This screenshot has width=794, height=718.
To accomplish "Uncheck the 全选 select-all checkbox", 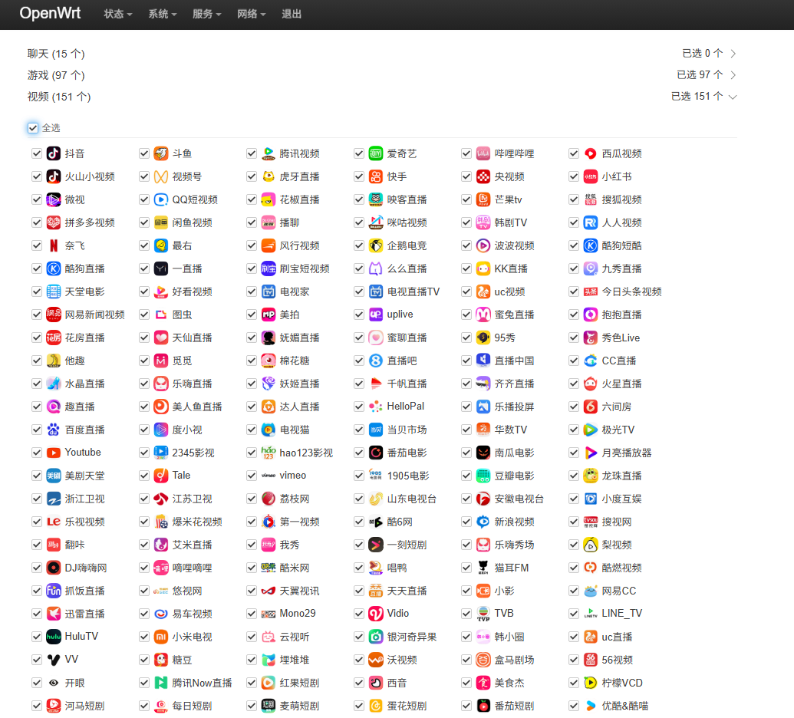I will (x=33, y=127).
